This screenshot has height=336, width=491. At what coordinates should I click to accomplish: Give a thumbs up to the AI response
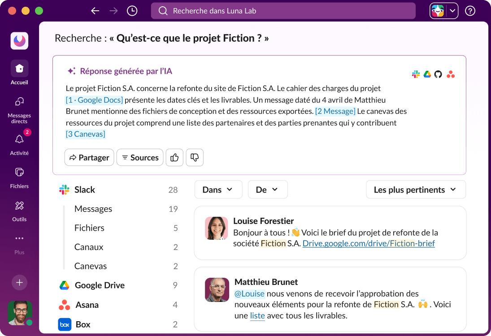pyautogui.click(x=174, y=157)
